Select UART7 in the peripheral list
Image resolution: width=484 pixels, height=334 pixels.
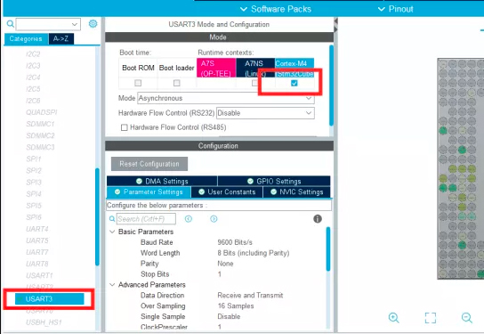[37, 252]
